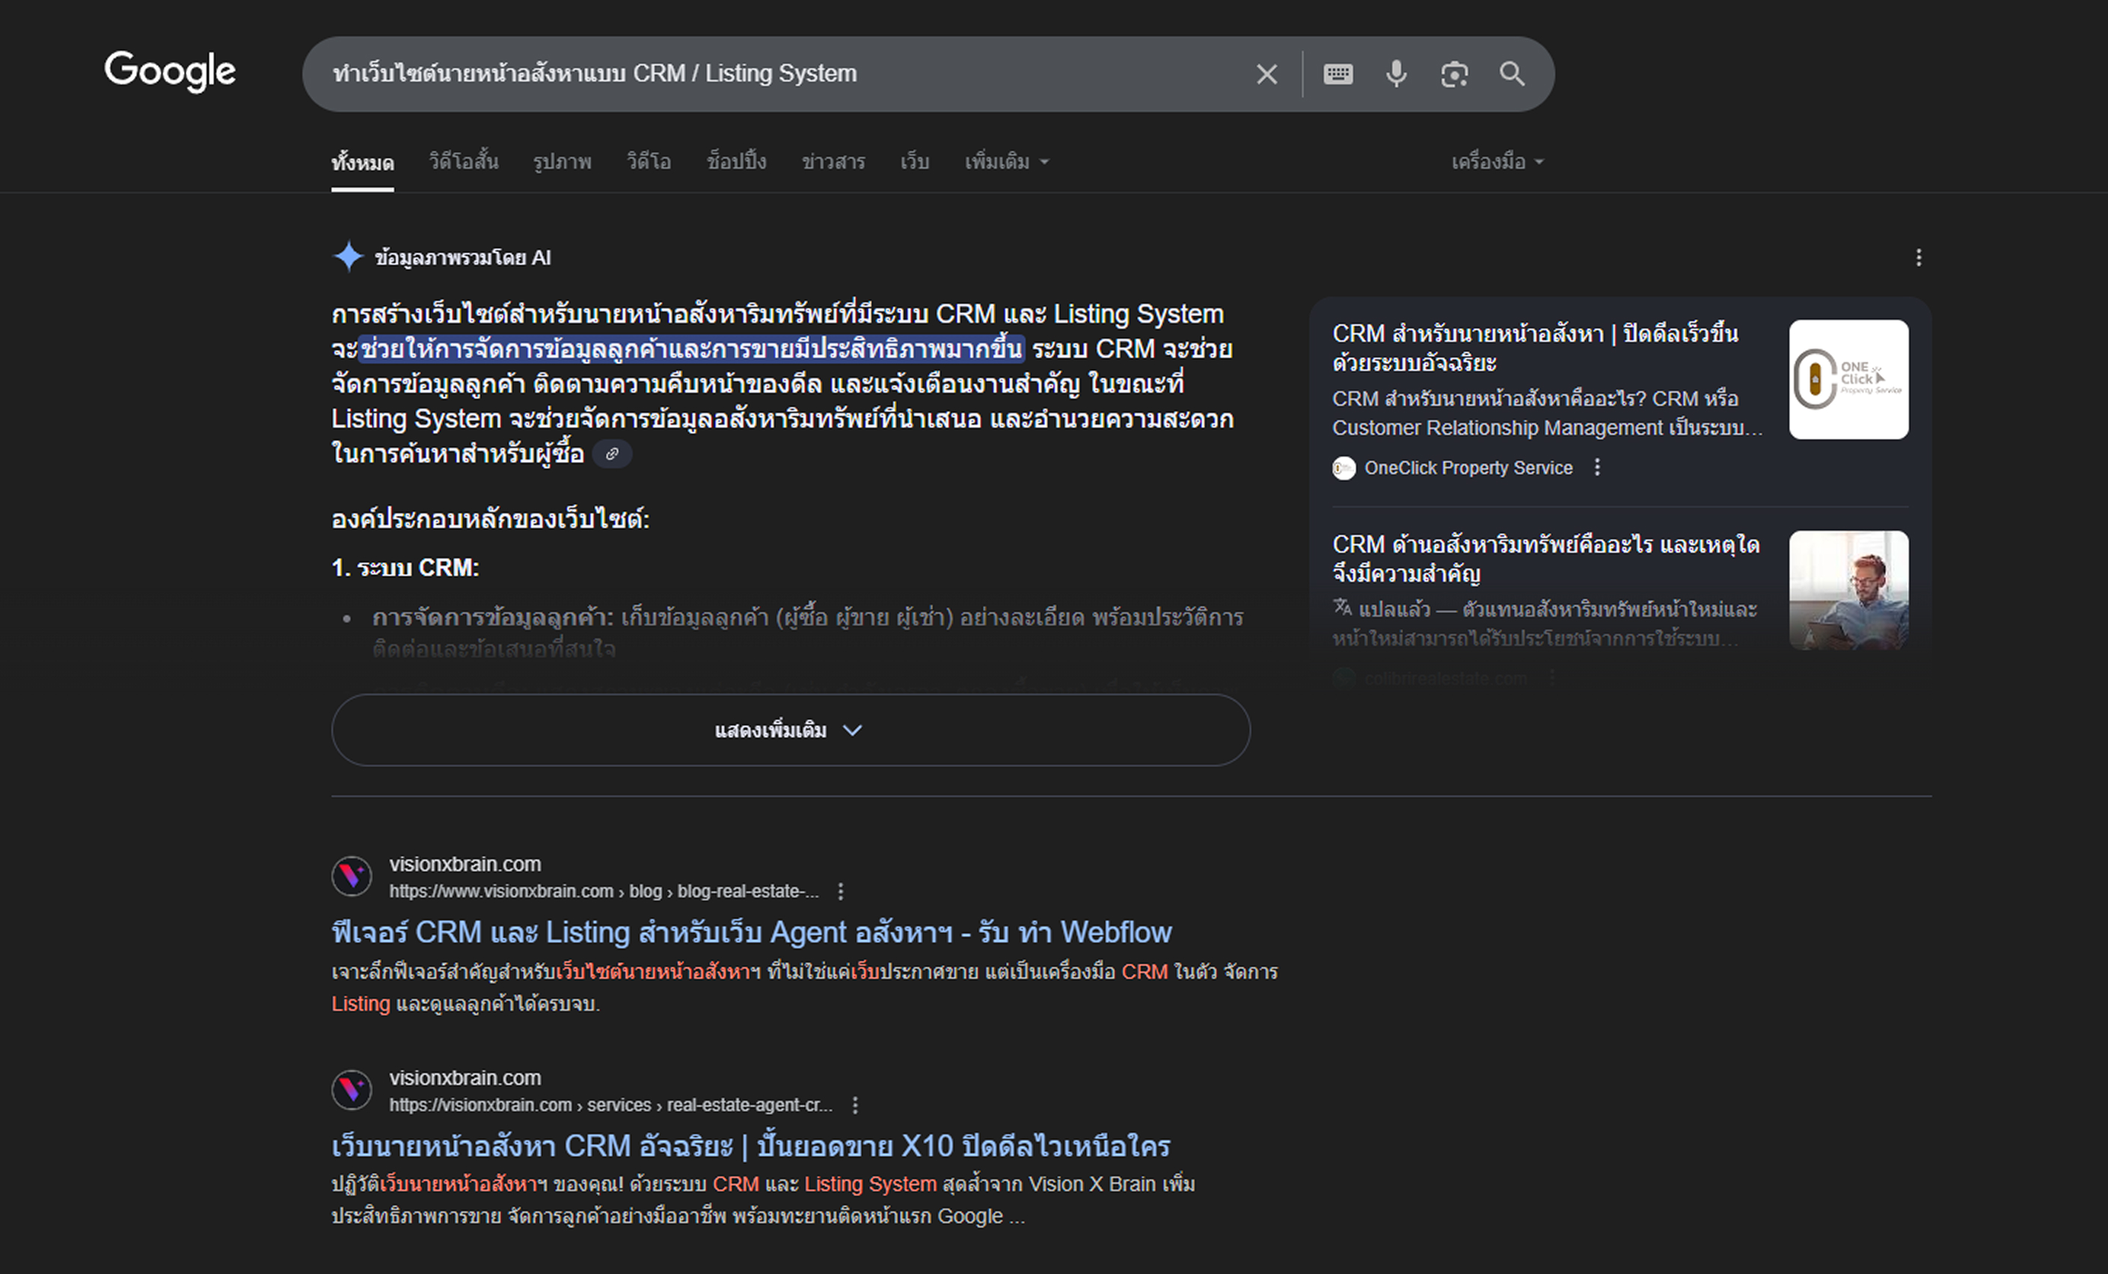The height and width of the screenshot is (1274, 2108).
Task: Expand the เพิ่มเติม dropdown
Action: pyautogui.click(x=1007, y=161)
